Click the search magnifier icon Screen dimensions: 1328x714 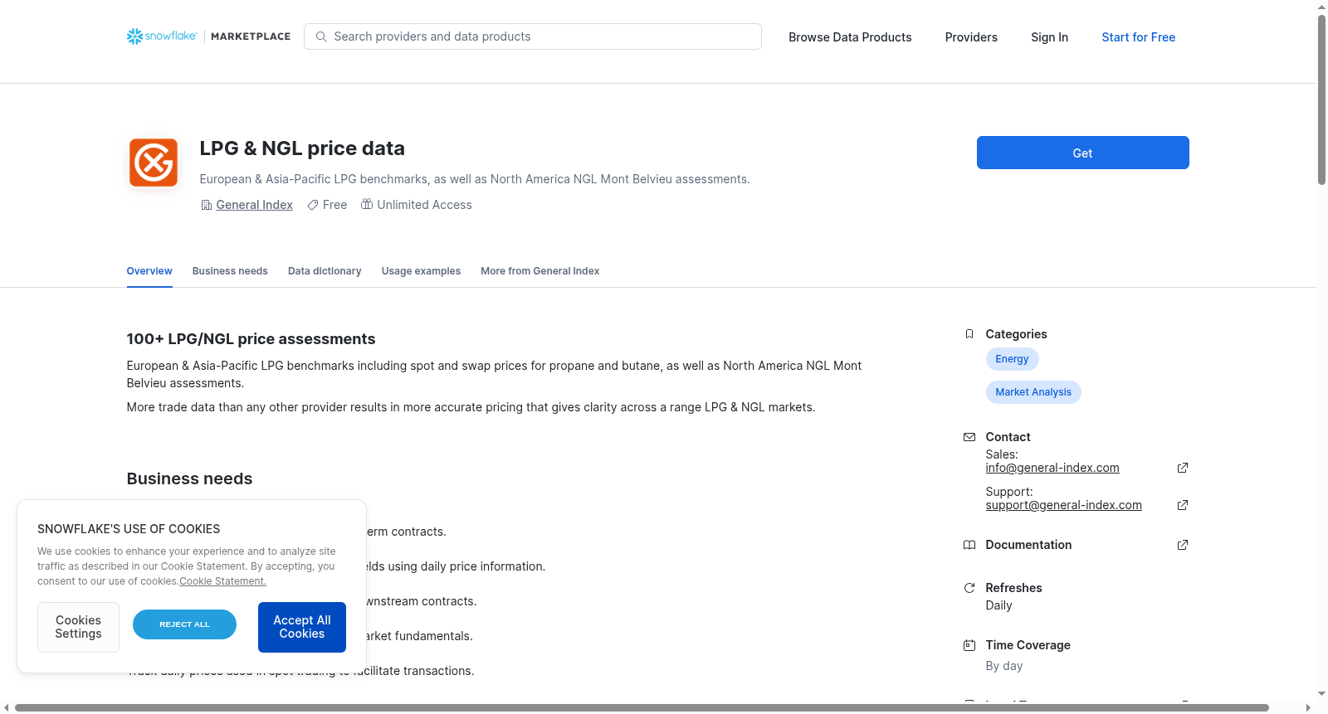point(321,36)
